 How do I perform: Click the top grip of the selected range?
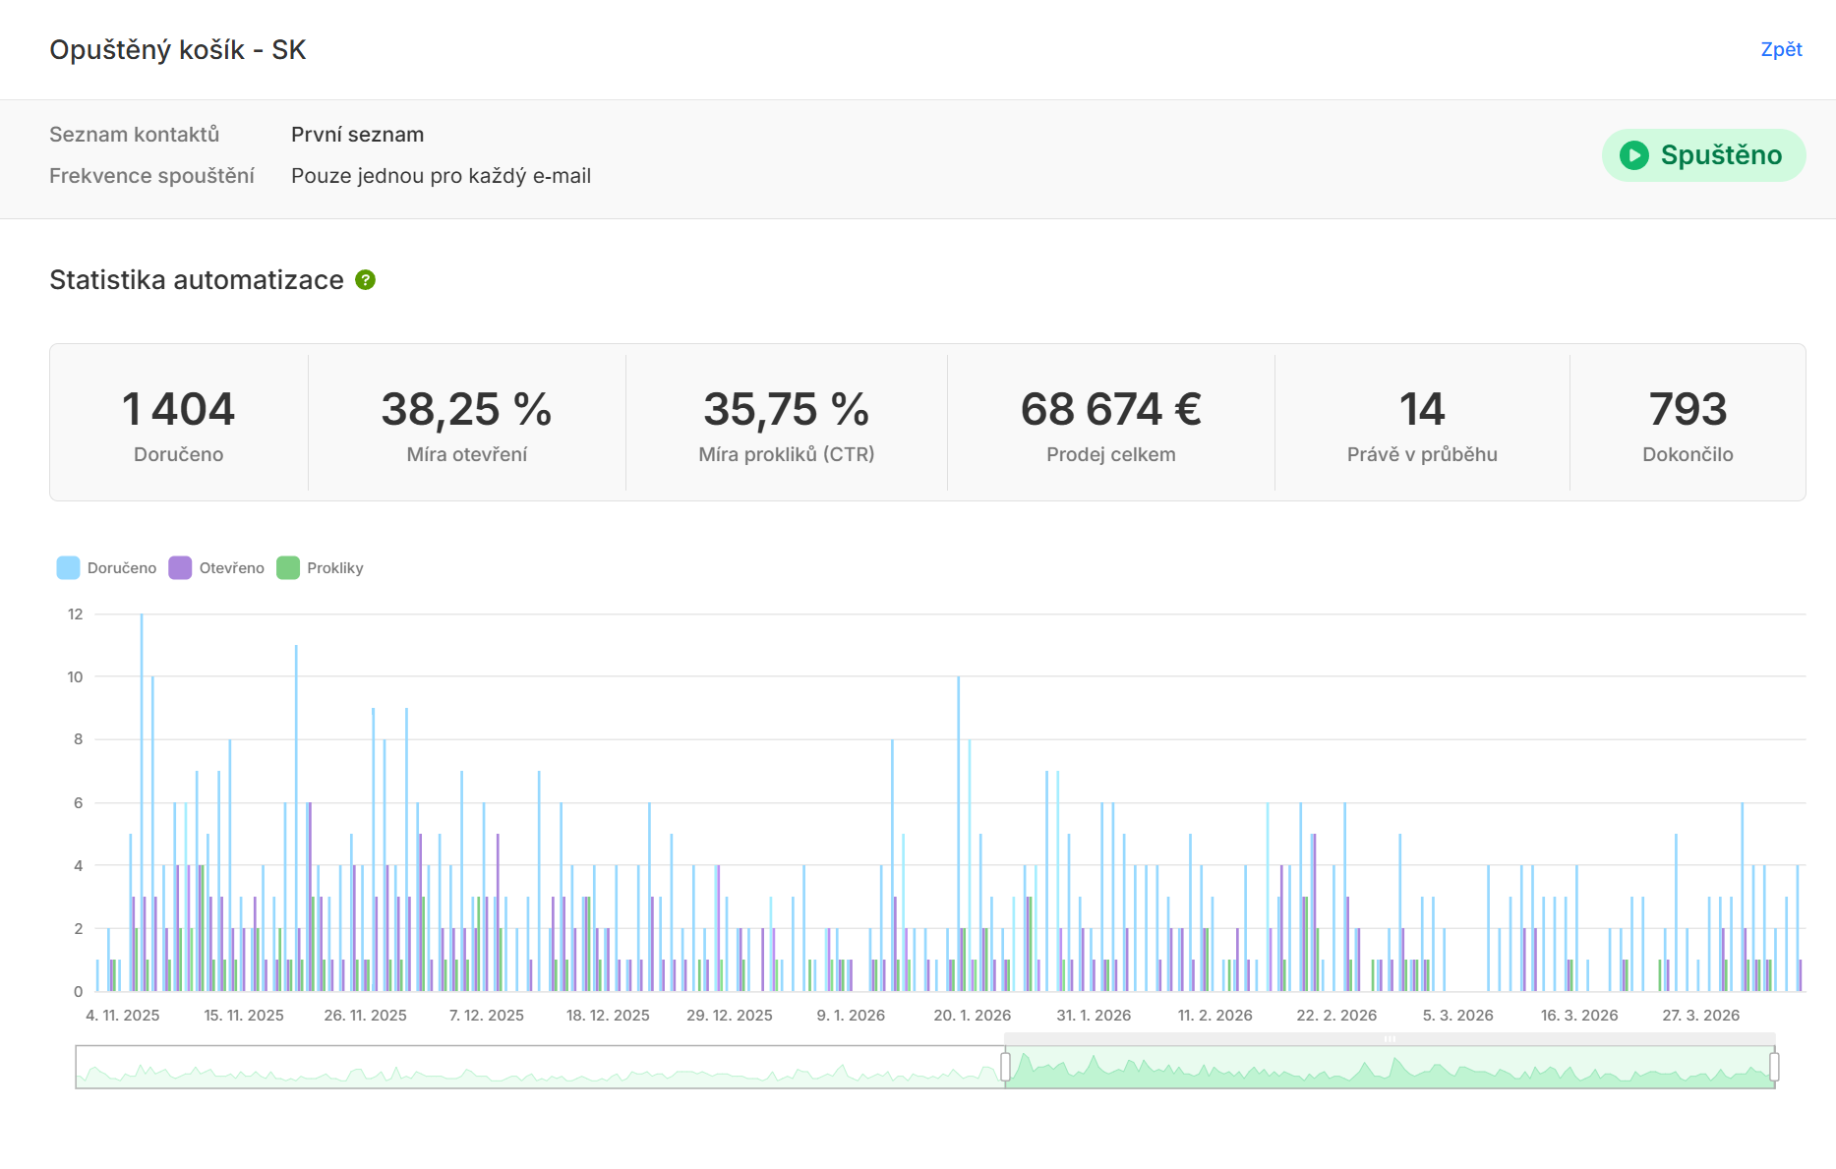tap(1390, 1038)
